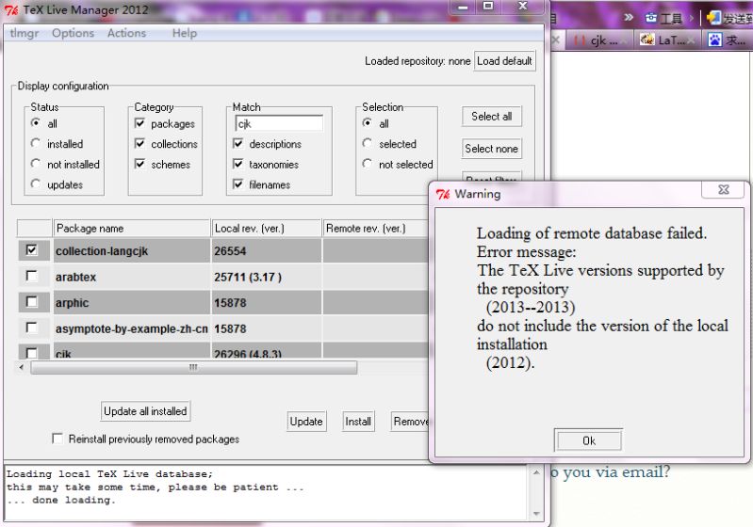Check the arphic package checkbox
753x527 pixels.
(32, 302)
